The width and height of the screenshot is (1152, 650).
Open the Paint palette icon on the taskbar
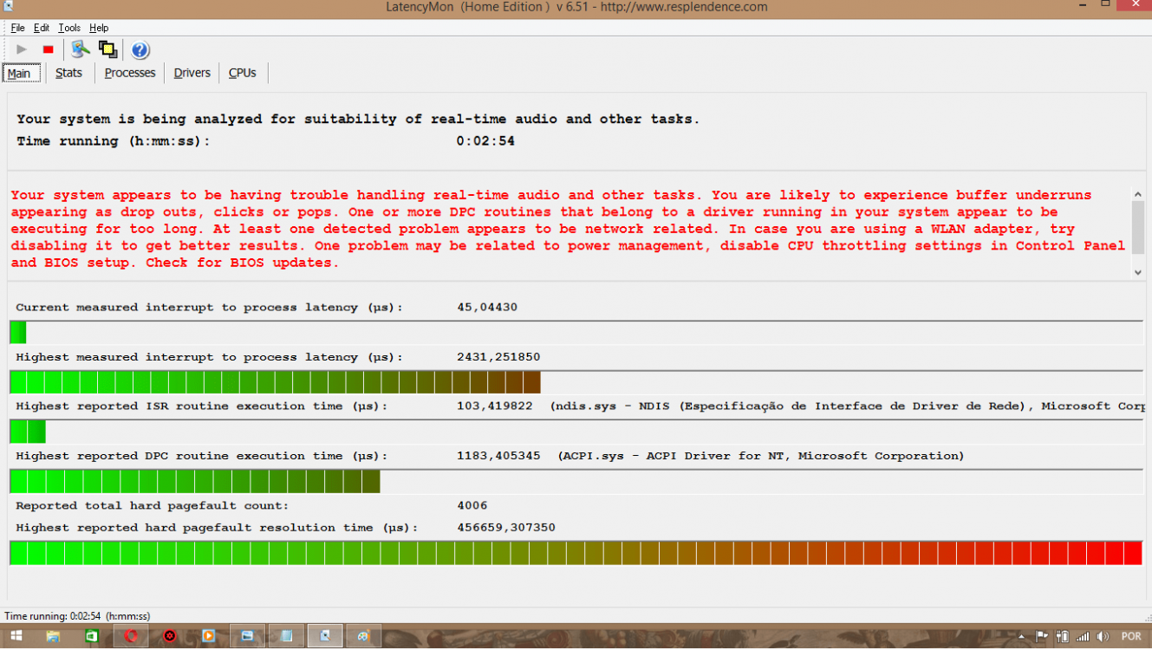point(364,636)
